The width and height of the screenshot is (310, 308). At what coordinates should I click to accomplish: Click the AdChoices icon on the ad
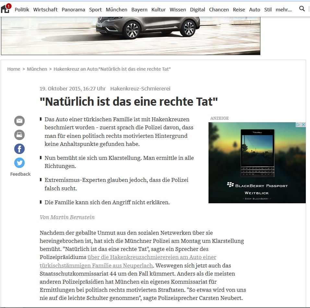tap(298, 124)
